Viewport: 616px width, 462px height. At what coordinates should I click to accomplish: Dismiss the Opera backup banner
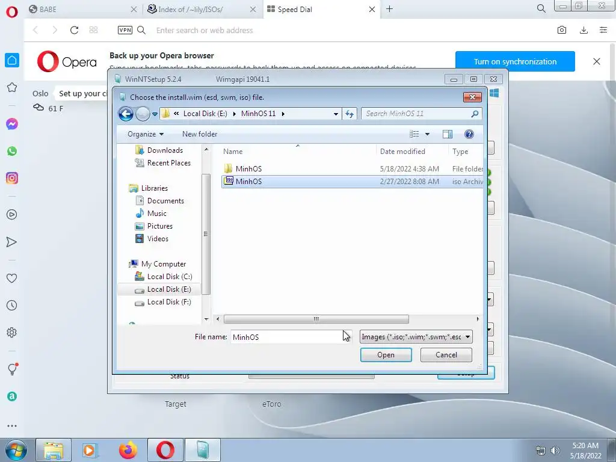[596, 61]
